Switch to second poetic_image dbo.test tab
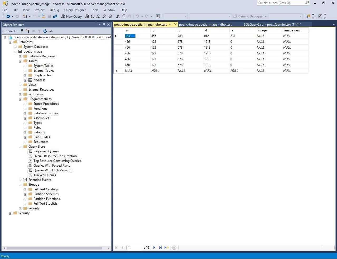The width and height of the screenshot is (337, 259). [205, 25]
